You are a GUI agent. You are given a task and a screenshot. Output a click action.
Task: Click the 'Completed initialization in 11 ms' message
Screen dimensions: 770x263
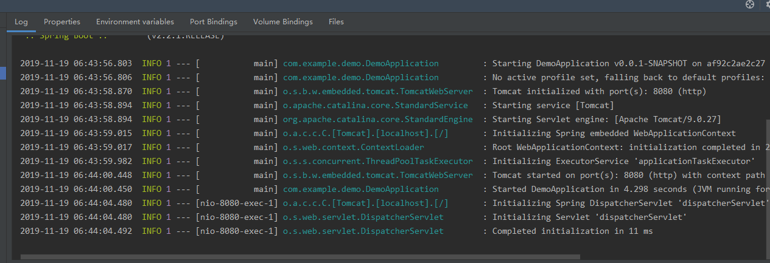click(572, 231)
